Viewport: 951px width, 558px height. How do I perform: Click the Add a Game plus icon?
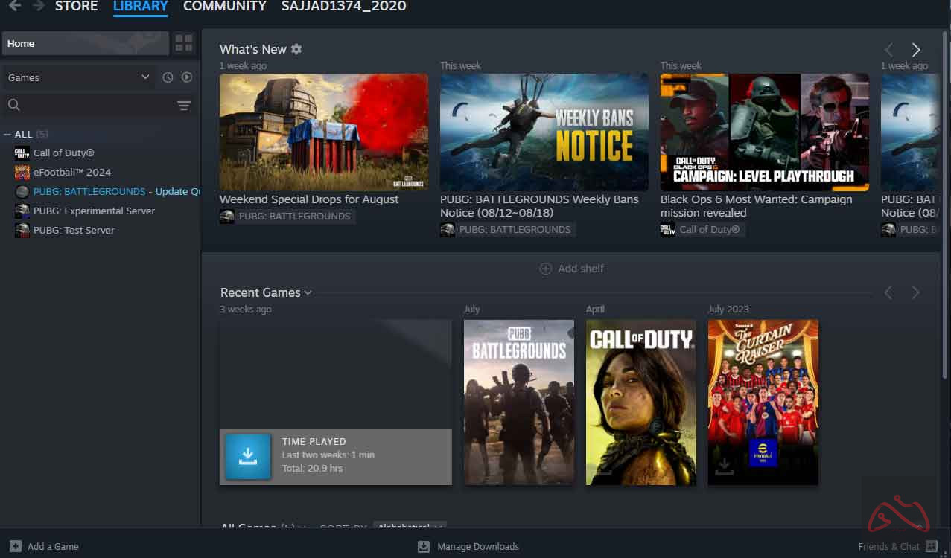tap(16, 546)
